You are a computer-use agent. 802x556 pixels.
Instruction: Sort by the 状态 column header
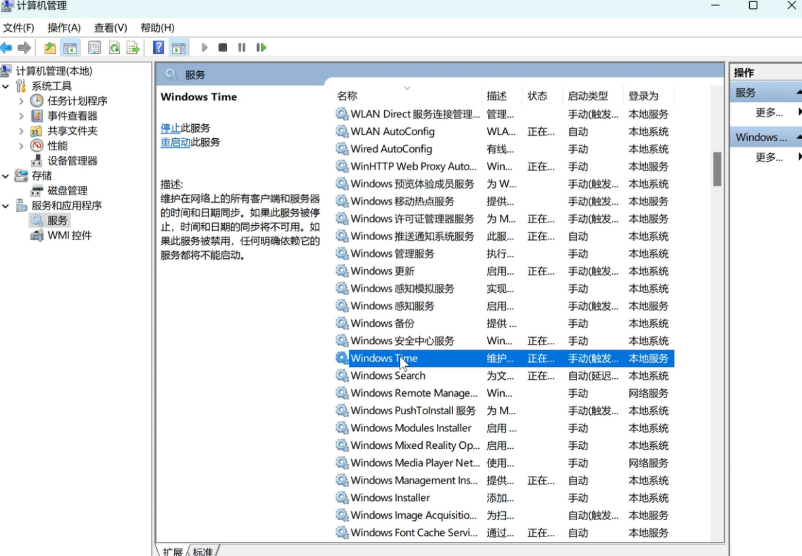[542, 96]
